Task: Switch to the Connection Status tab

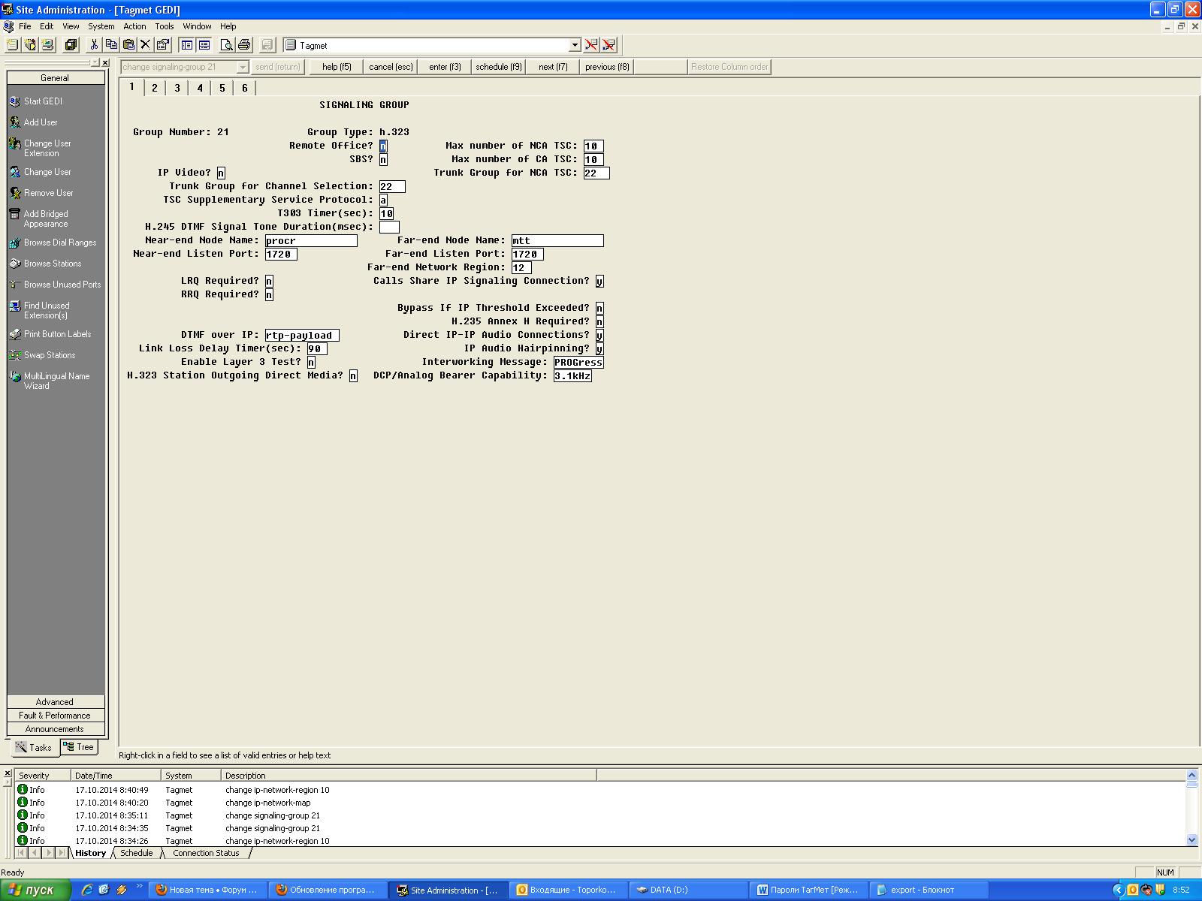Action: point(206,853)
